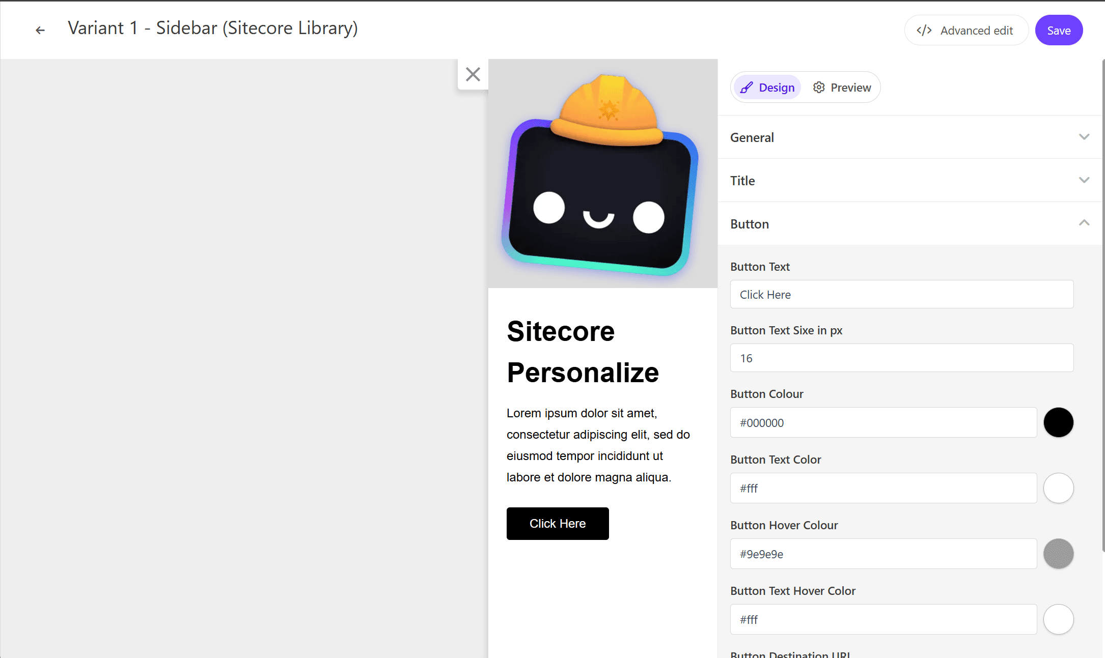
Task: Select the Design tab
Action: pos(767,88)
